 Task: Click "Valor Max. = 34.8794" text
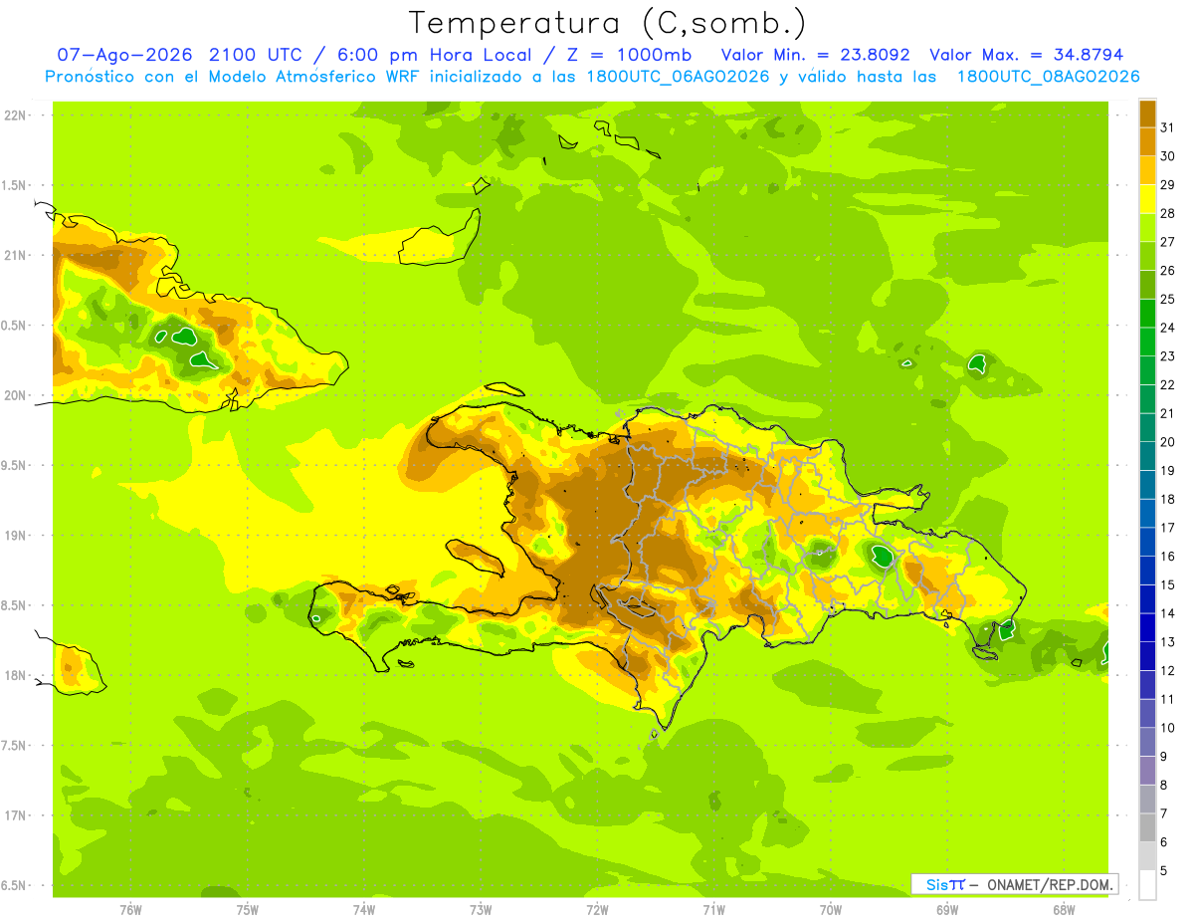coord(1027,55)
